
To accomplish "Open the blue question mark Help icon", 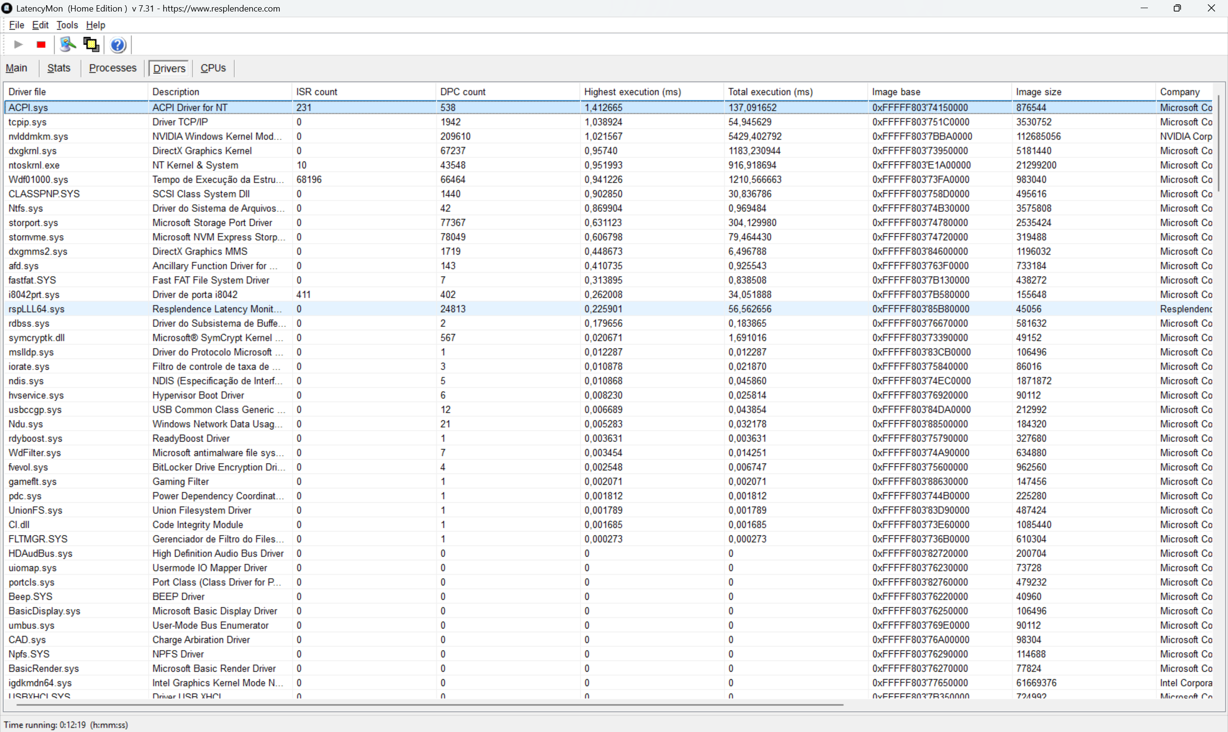I will [118, 45].
